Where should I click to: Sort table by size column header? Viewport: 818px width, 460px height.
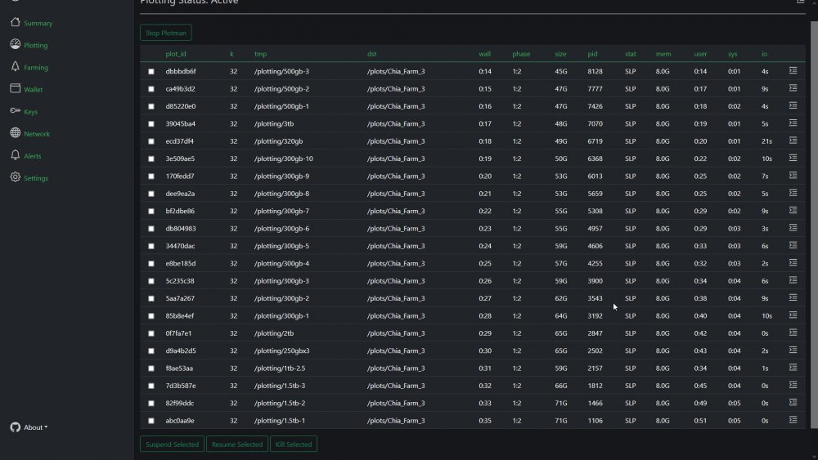pos(560,54)
